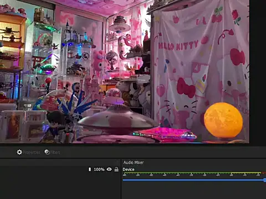Toggle source visibility with the eye icon
The image size is (266, 199).
(x=109, y=169)
